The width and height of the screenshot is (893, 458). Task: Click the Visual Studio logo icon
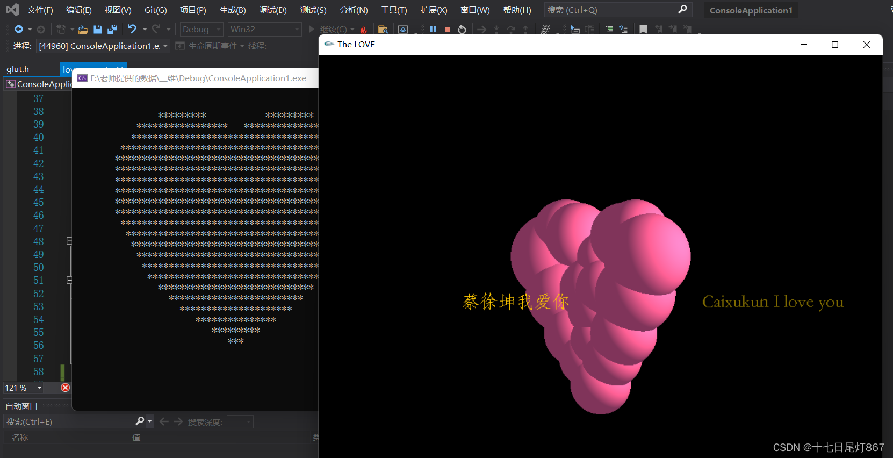(13, 10)
